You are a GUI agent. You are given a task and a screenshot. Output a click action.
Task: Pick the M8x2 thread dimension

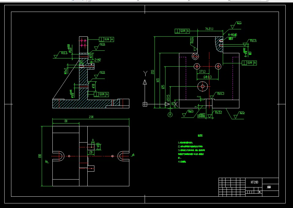click(x=66, y=71)
